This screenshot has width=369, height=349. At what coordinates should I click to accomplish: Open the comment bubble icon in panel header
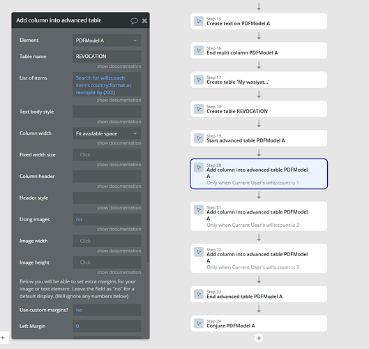134,21
